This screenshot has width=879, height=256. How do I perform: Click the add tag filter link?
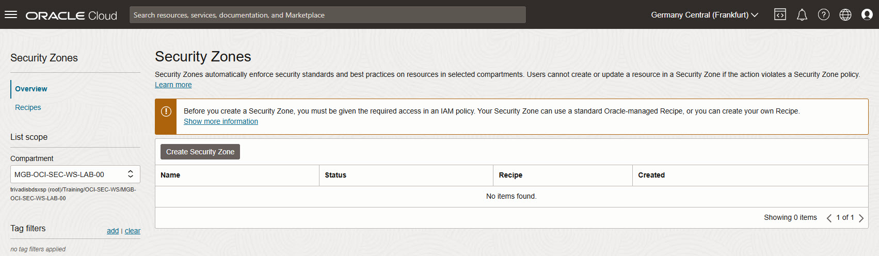113,231
